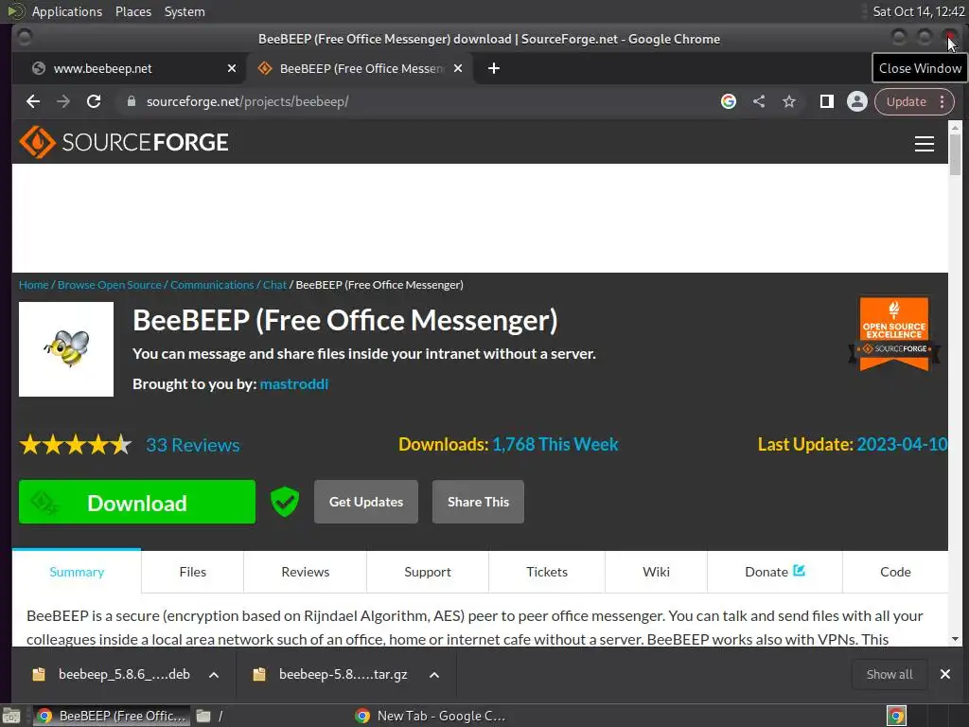Click the Chrome Update button

point(906,101)
